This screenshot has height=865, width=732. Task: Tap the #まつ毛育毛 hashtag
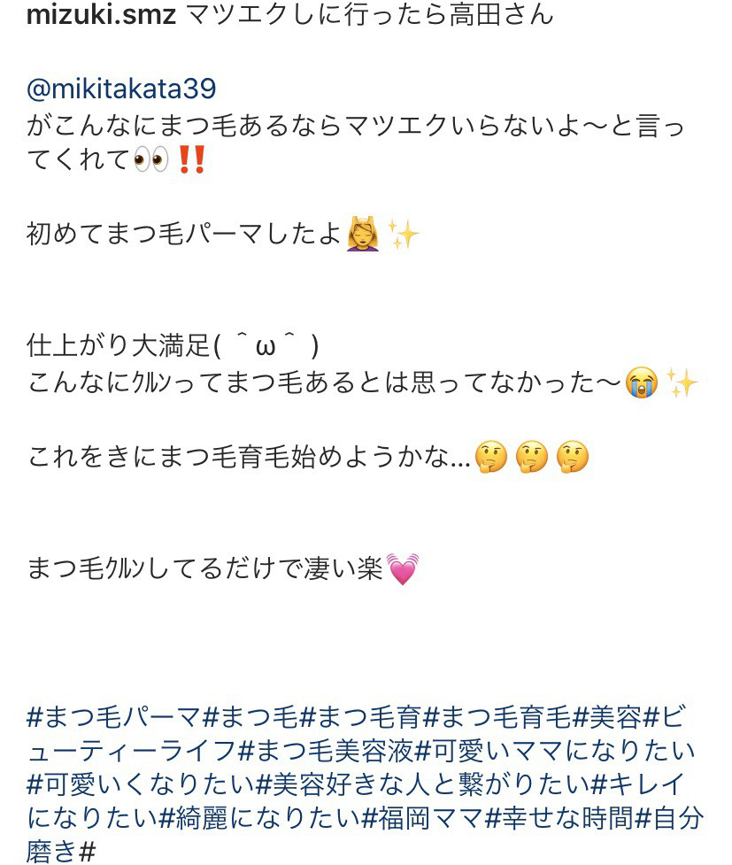(498, 717)
